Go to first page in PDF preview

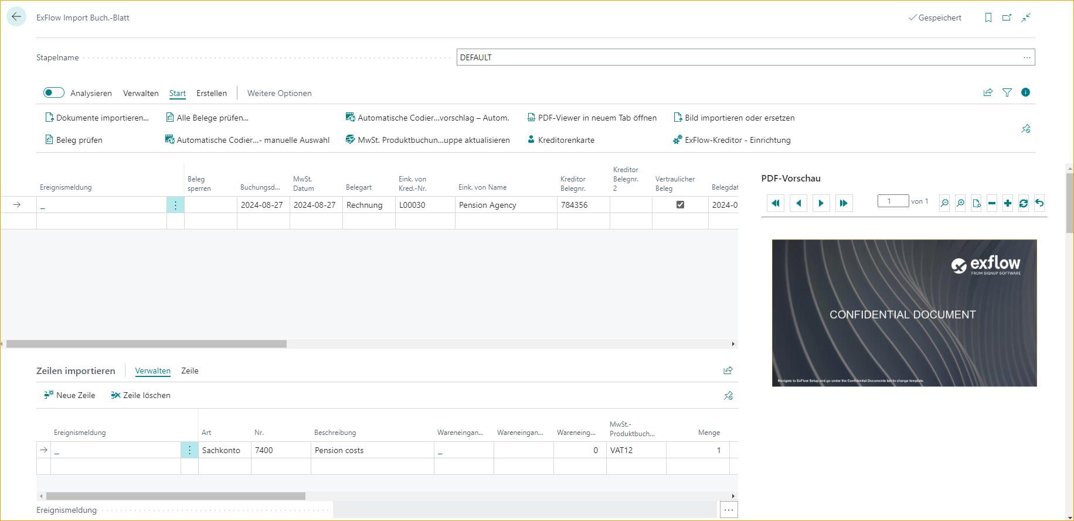(775, 203)
